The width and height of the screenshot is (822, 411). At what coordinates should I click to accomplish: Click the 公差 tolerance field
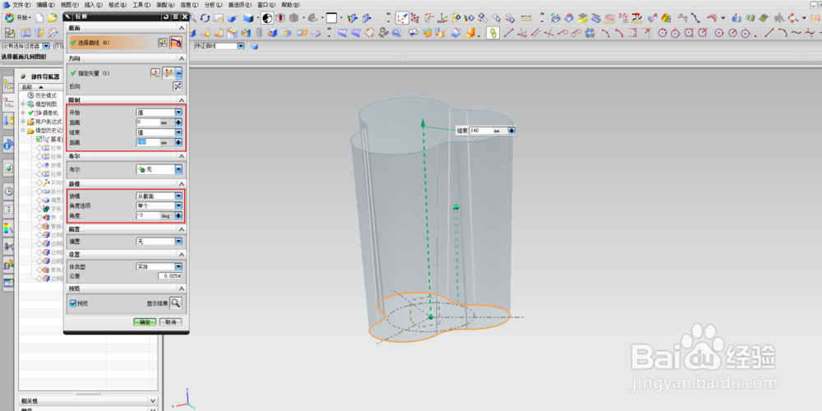[x=170, y=275]
